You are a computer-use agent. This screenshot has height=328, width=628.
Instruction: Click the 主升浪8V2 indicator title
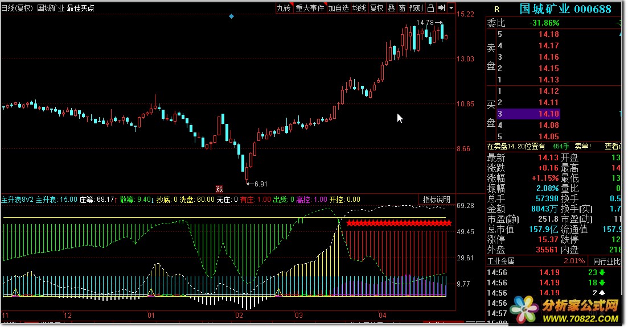point(17,200)
